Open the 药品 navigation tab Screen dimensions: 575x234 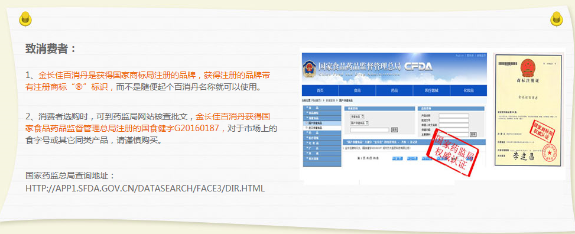pos(394,90)
